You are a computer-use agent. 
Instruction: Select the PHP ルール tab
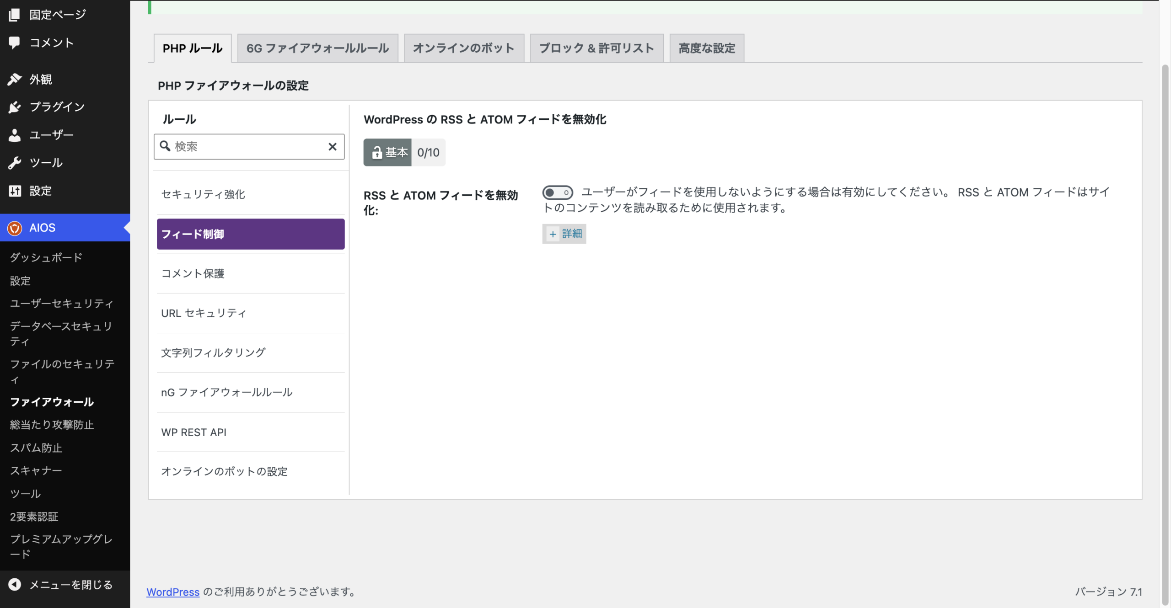point(193,48)
